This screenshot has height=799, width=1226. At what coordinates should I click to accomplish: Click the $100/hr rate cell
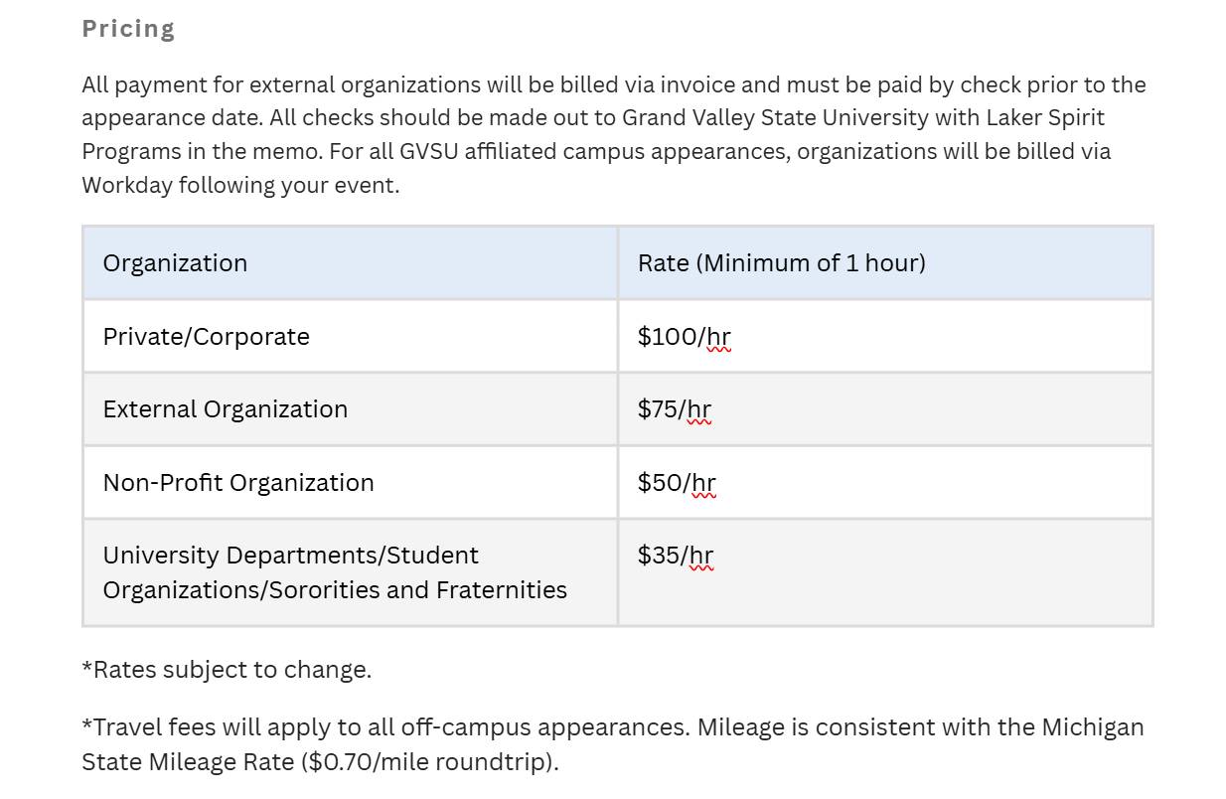coord(684,337)
